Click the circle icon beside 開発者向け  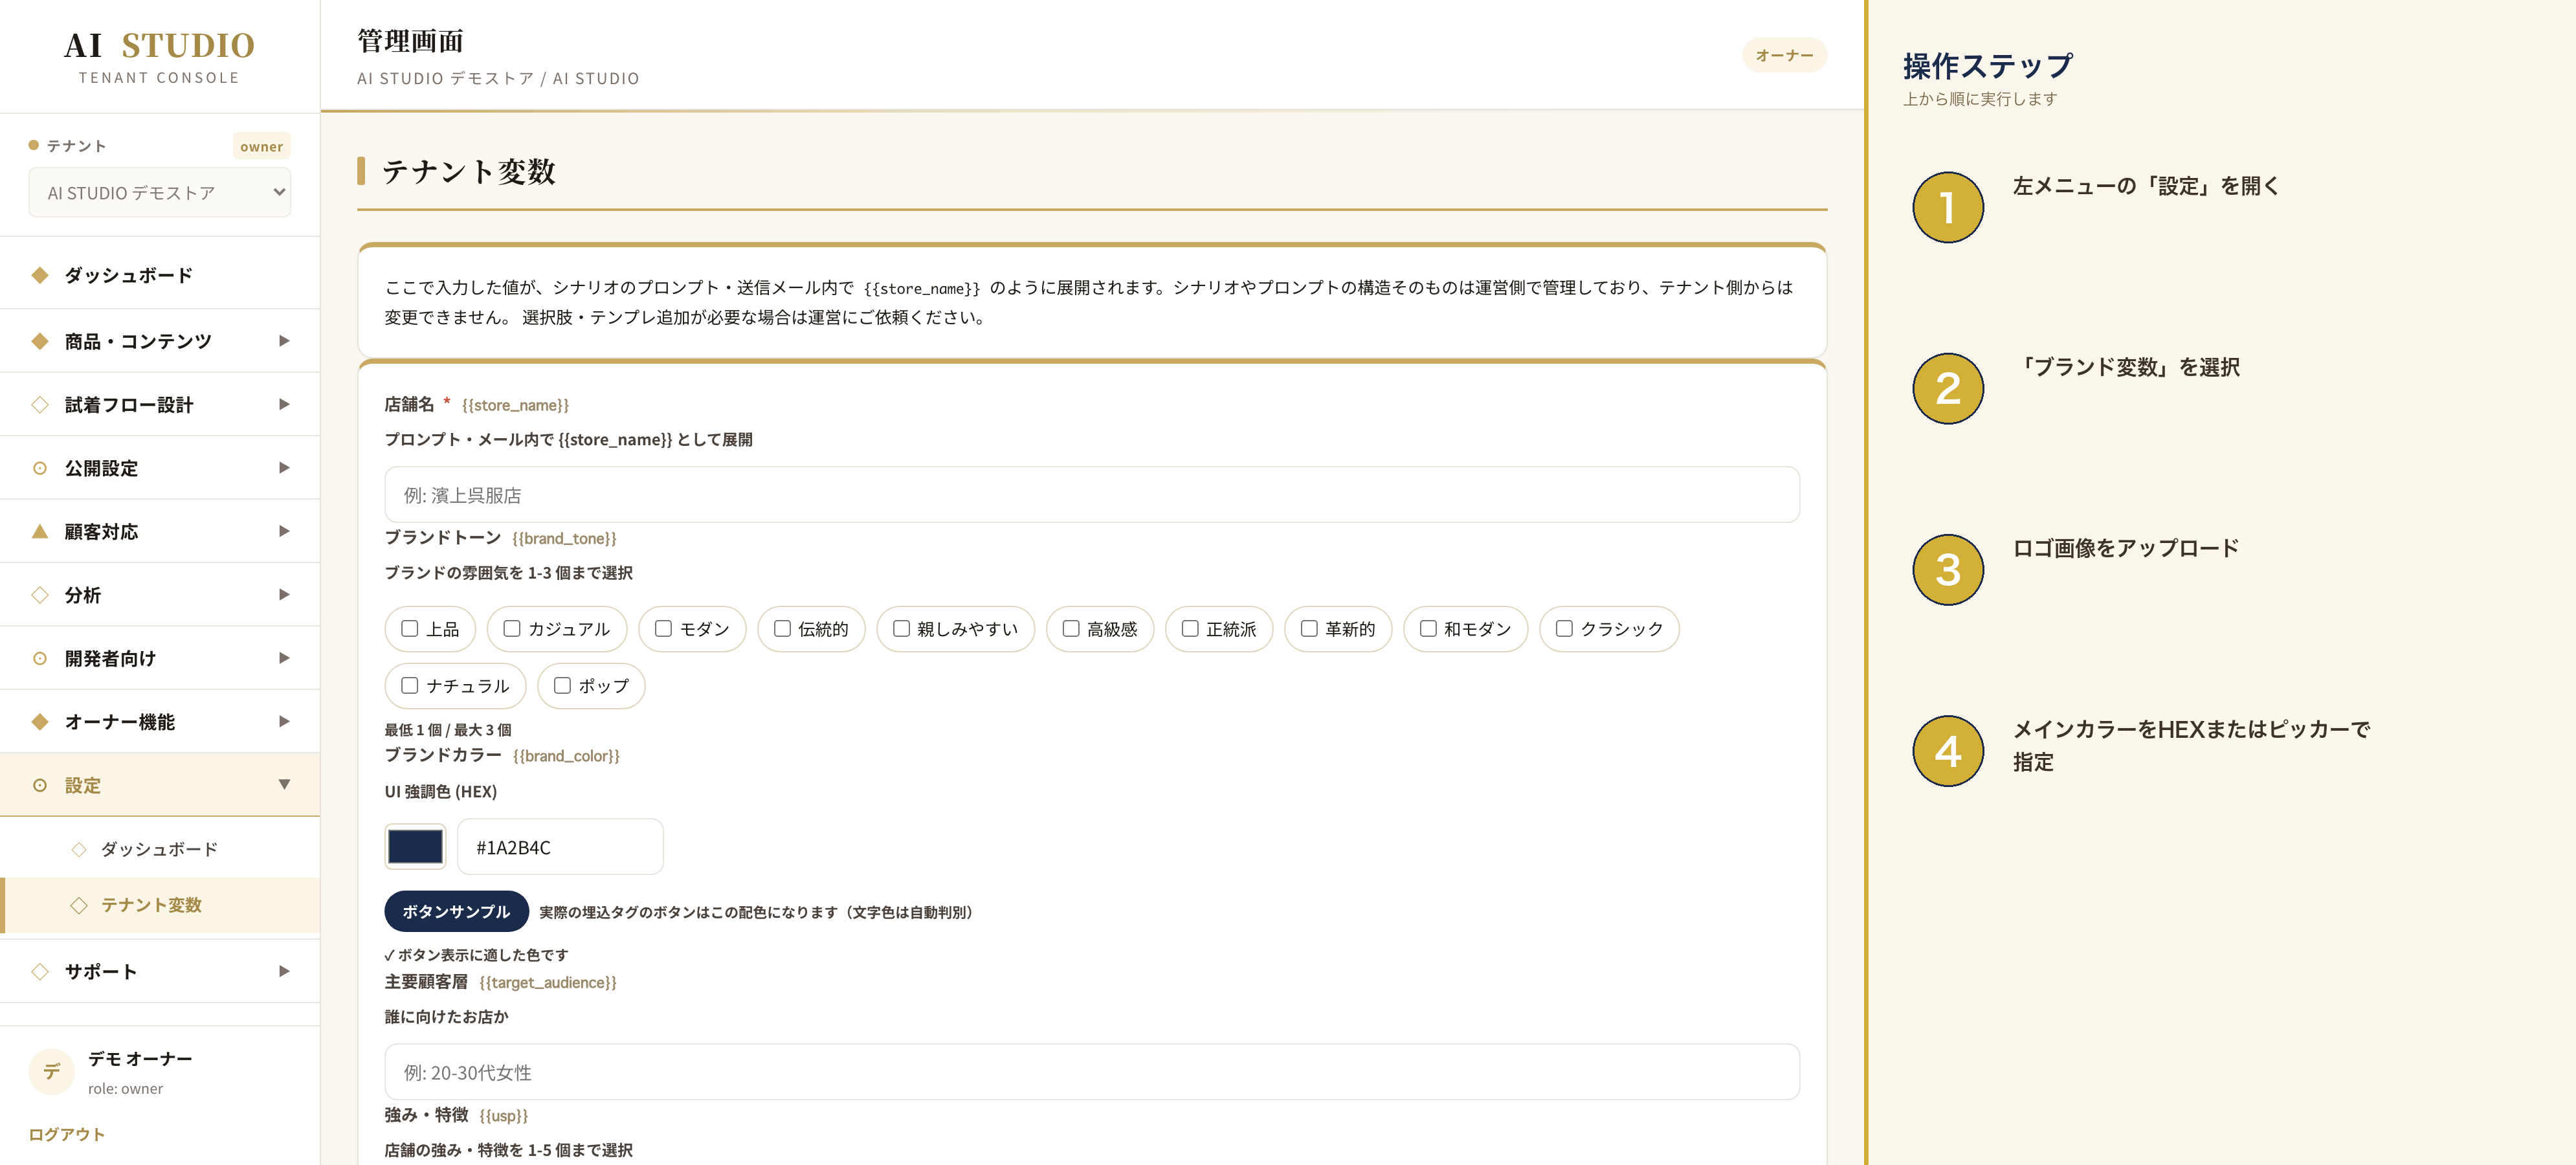point(40,658)
